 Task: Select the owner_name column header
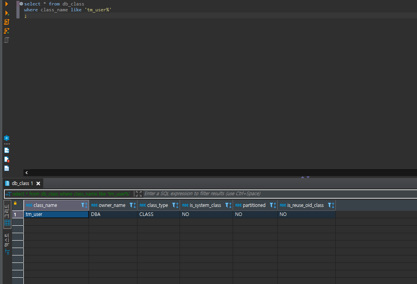tap(112, 205)
